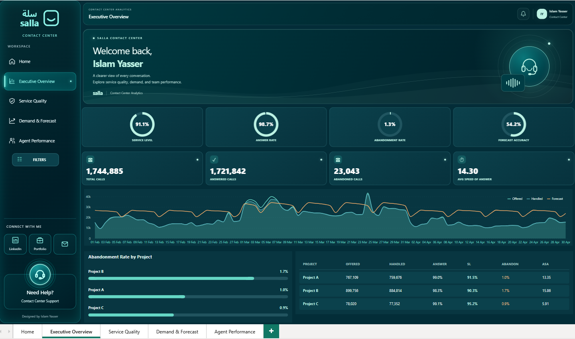Click the Agent Performance people icon

pyautogui.click(x=12, y=141)
